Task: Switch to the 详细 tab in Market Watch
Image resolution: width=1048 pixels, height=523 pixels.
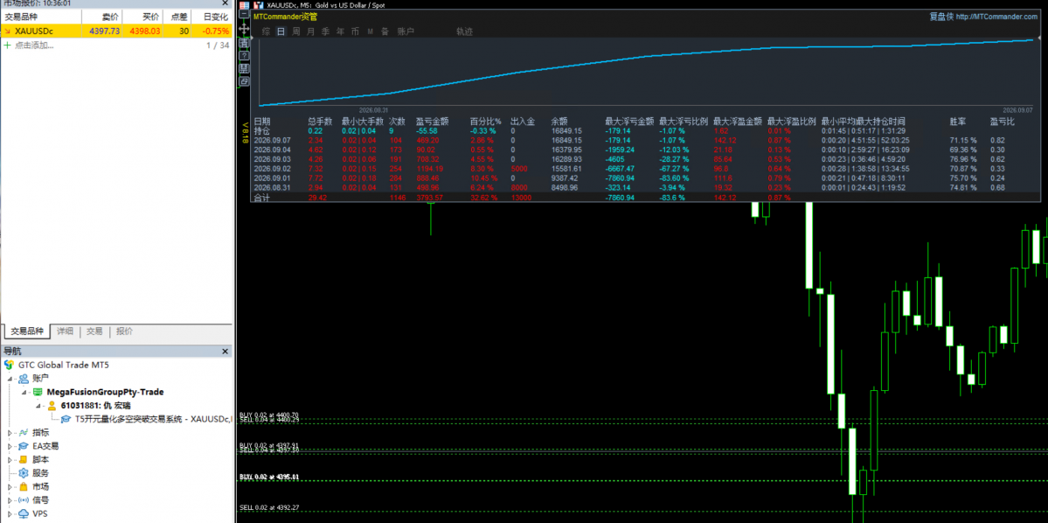Action: pyautogui.click(x=65, y=331)
